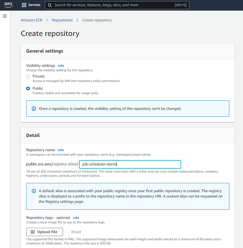Click the AWS search services field
The width and height of the screenshot is (243, 248).
click(117, 5)
